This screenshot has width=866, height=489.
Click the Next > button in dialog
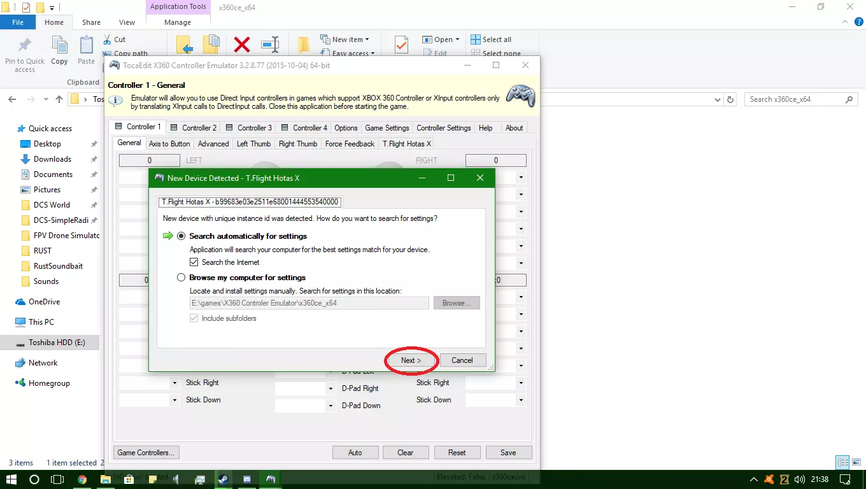click(411, 360)
